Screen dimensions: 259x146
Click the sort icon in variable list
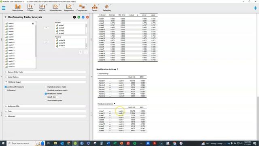pyautogui.click(x=33, y=24)
